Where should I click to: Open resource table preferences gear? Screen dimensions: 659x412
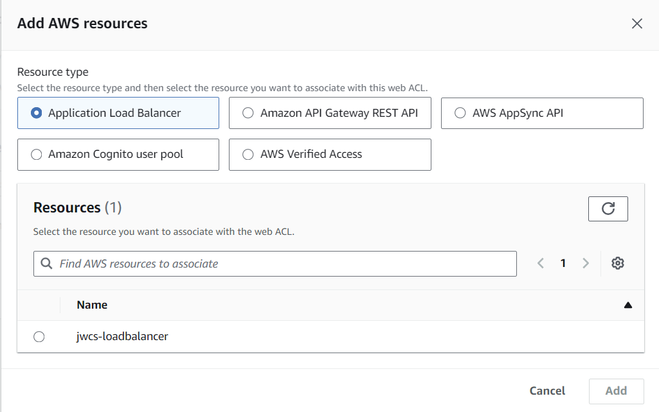point(617,264)
